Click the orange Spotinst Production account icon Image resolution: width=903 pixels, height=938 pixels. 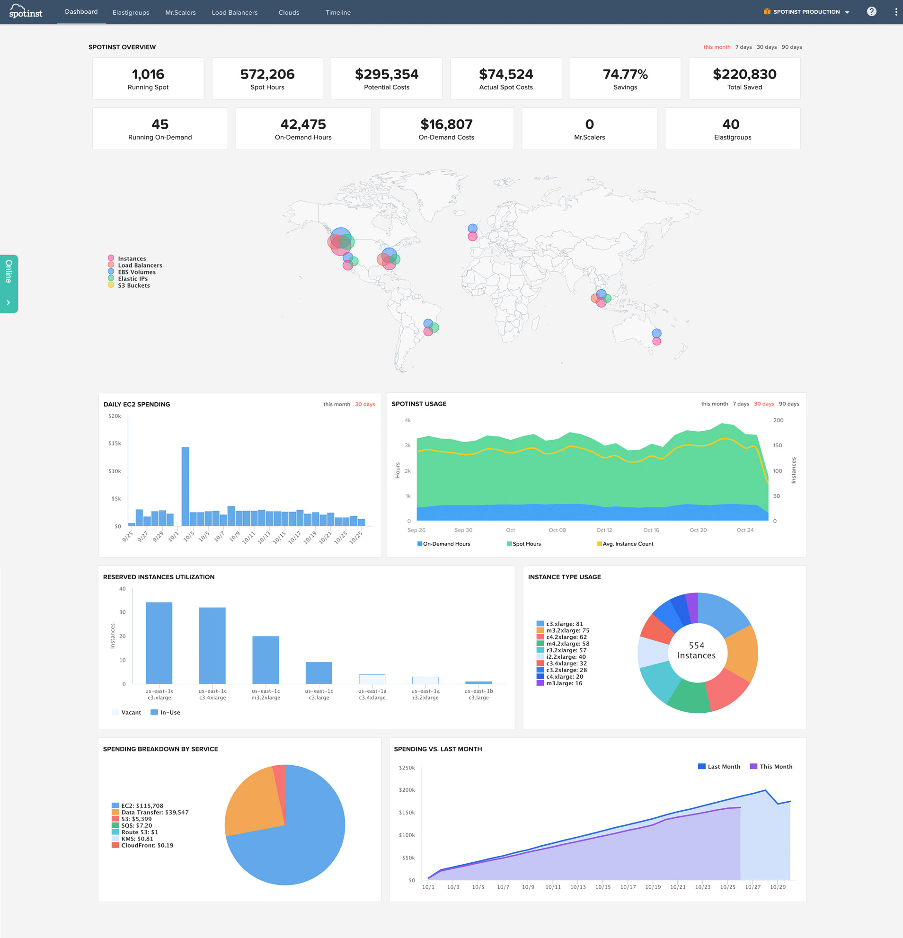tap(767, 12)
